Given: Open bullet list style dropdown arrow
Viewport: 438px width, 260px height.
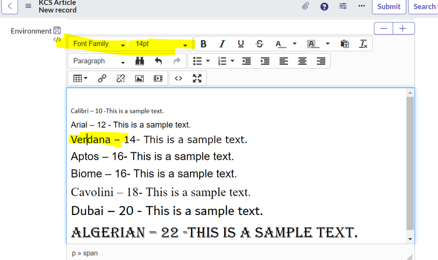Looking at the screenshot, I should pos(208,61).
